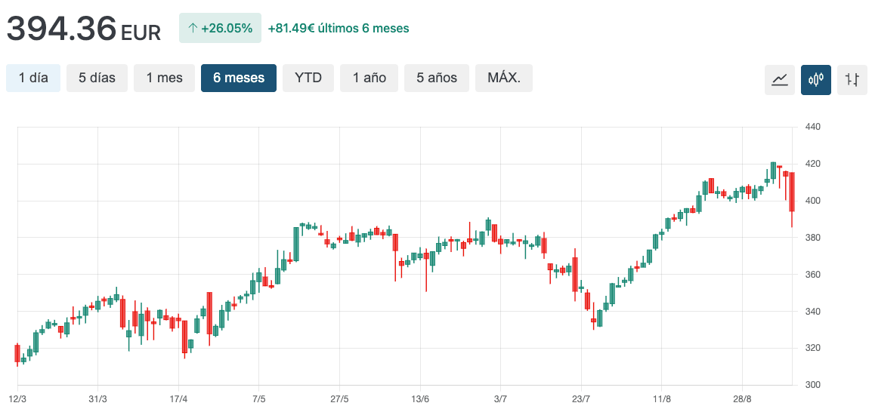Screen dimensions: 872x409
Task: Click the 394.36 EUR price heading
Action: click(x=84, y=29)
